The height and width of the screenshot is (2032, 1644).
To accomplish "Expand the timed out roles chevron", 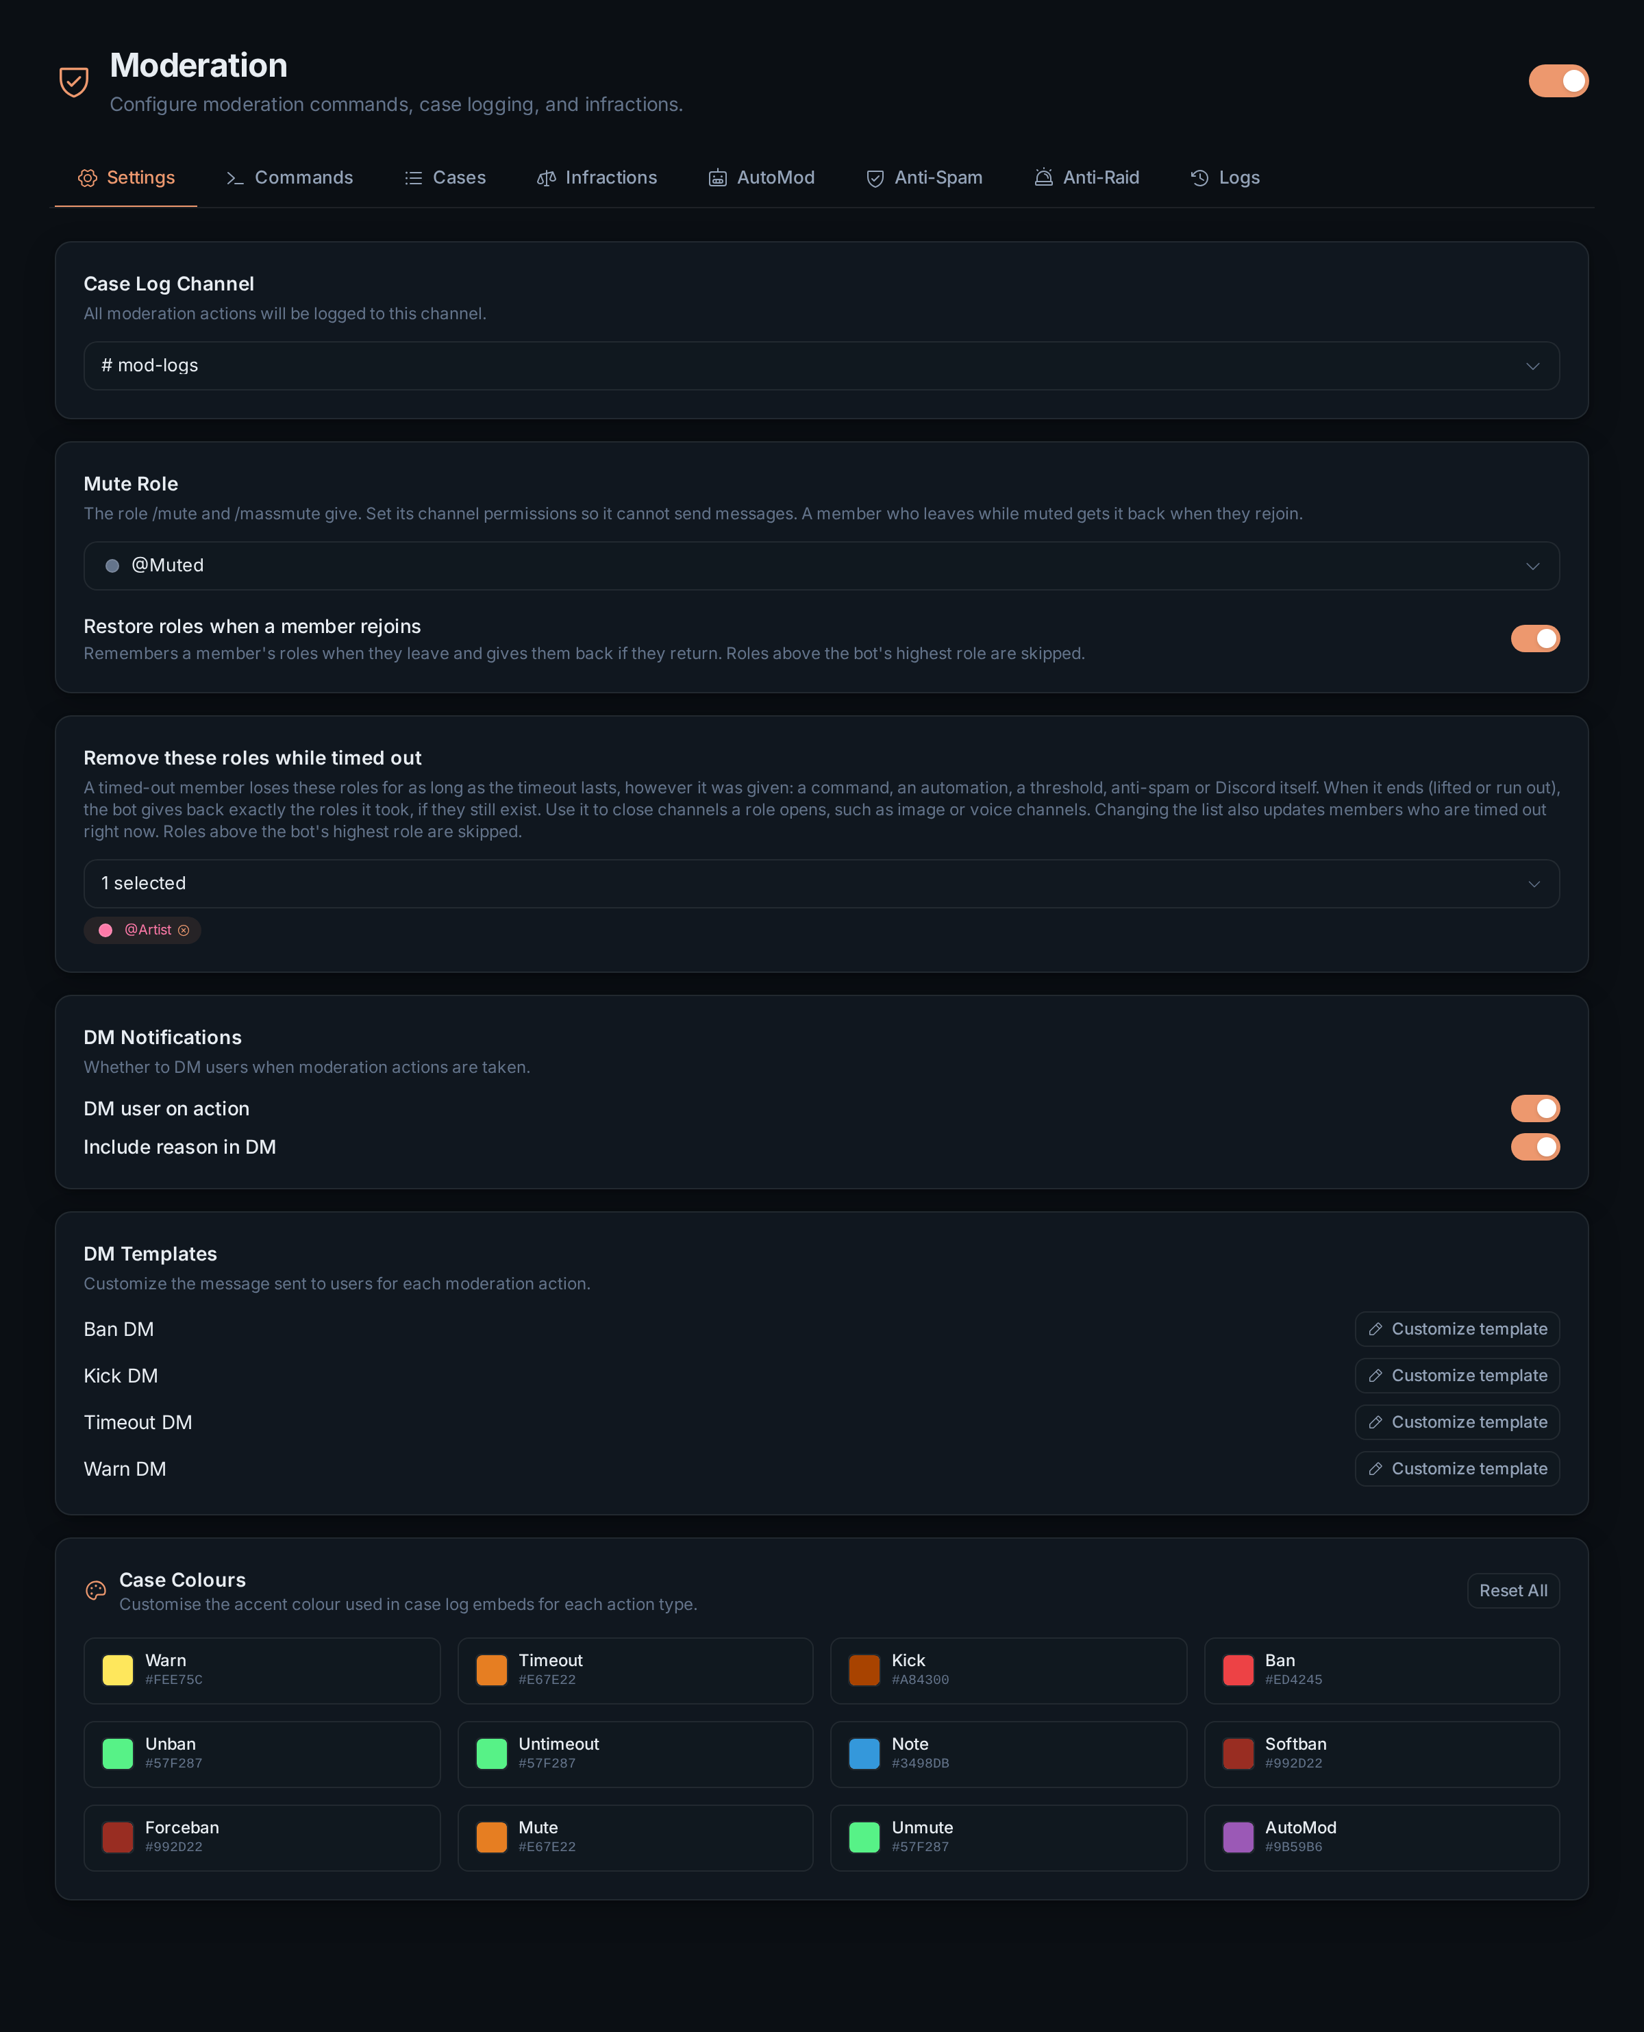I will coord(1533,884).
